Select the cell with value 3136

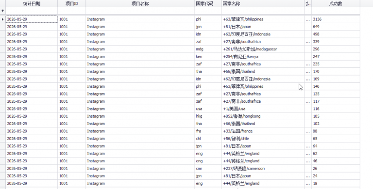[336, 19]
